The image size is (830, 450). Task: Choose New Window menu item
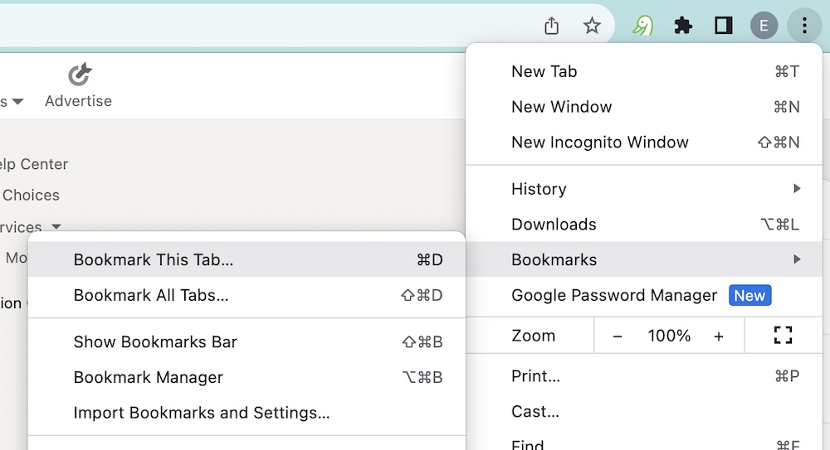click(644, 107)
